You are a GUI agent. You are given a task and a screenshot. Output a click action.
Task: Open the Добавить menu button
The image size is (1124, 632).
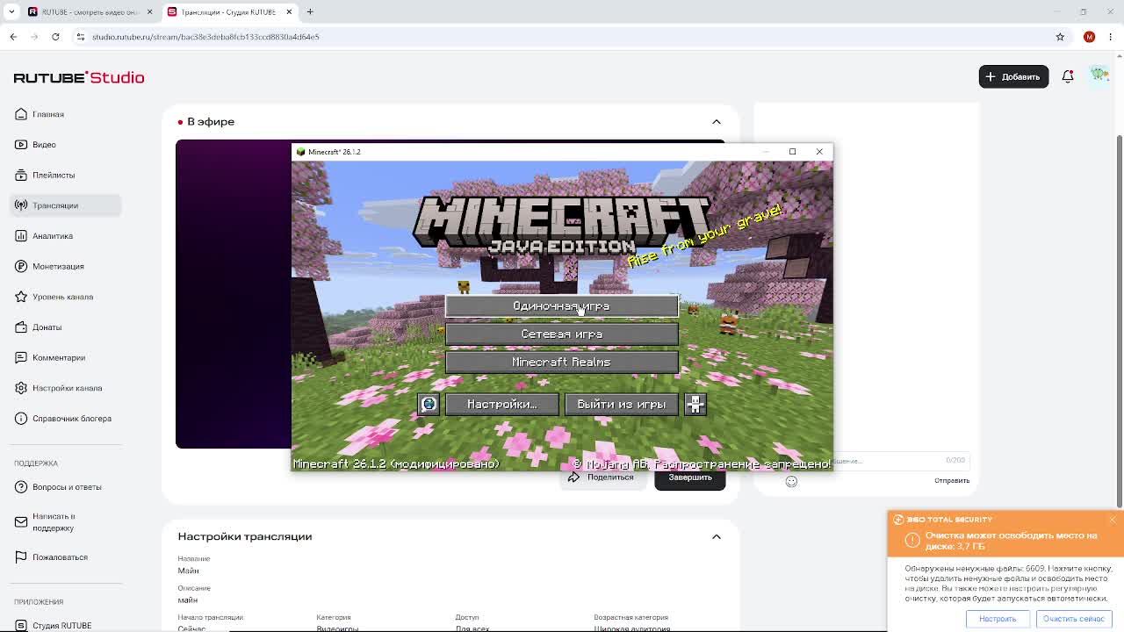click(1013, 76)
